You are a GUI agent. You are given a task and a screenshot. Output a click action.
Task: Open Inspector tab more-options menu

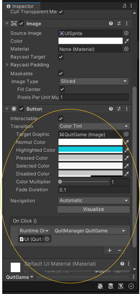[x=131, y=6]
